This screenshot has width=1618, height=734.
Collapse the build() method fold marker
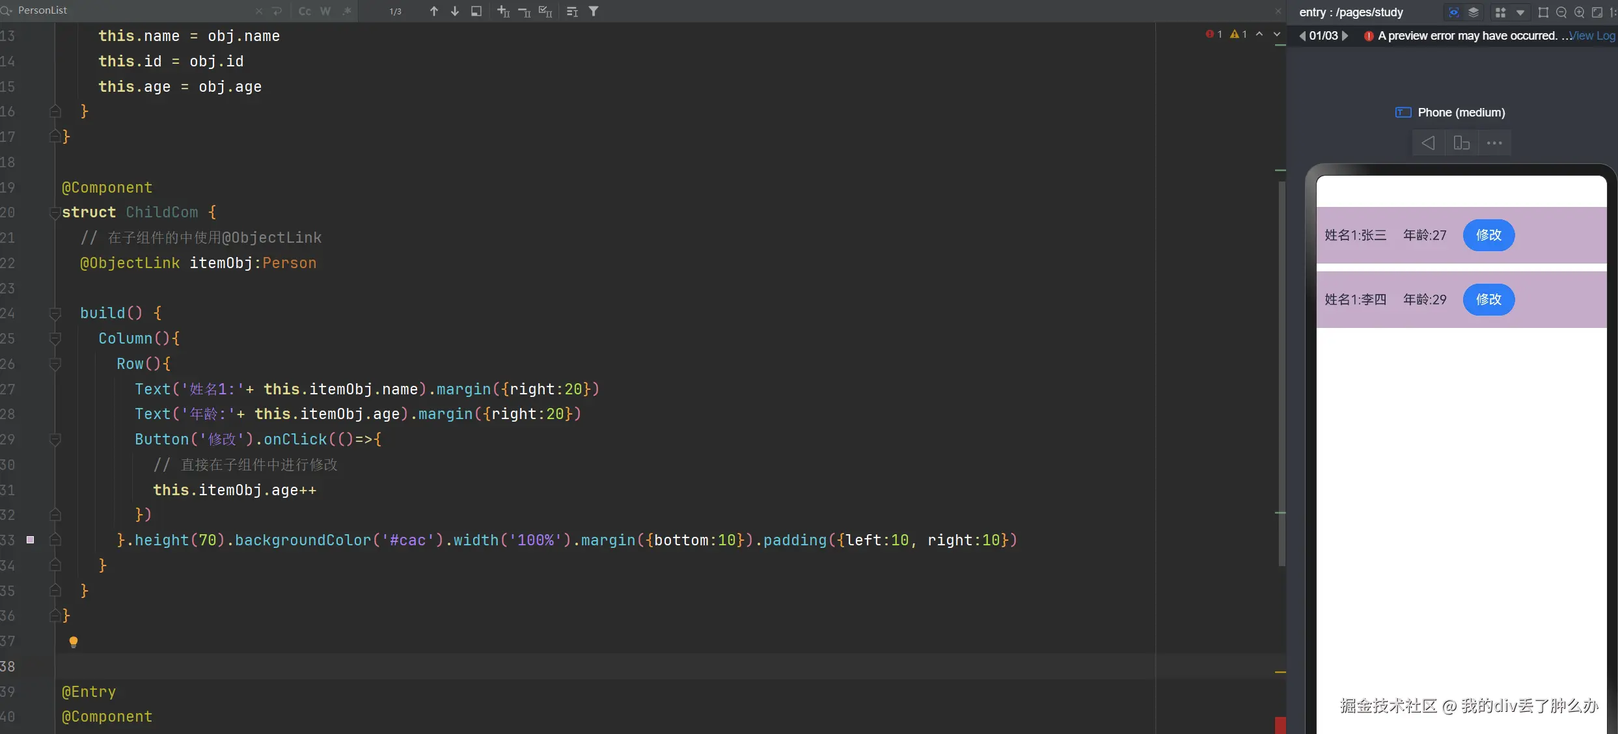[x=55, y=314]
